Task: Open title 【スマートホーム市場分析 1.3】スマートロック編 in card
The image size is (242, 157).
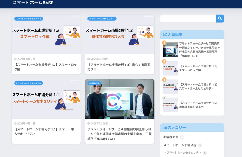Action: coord(45,67)
